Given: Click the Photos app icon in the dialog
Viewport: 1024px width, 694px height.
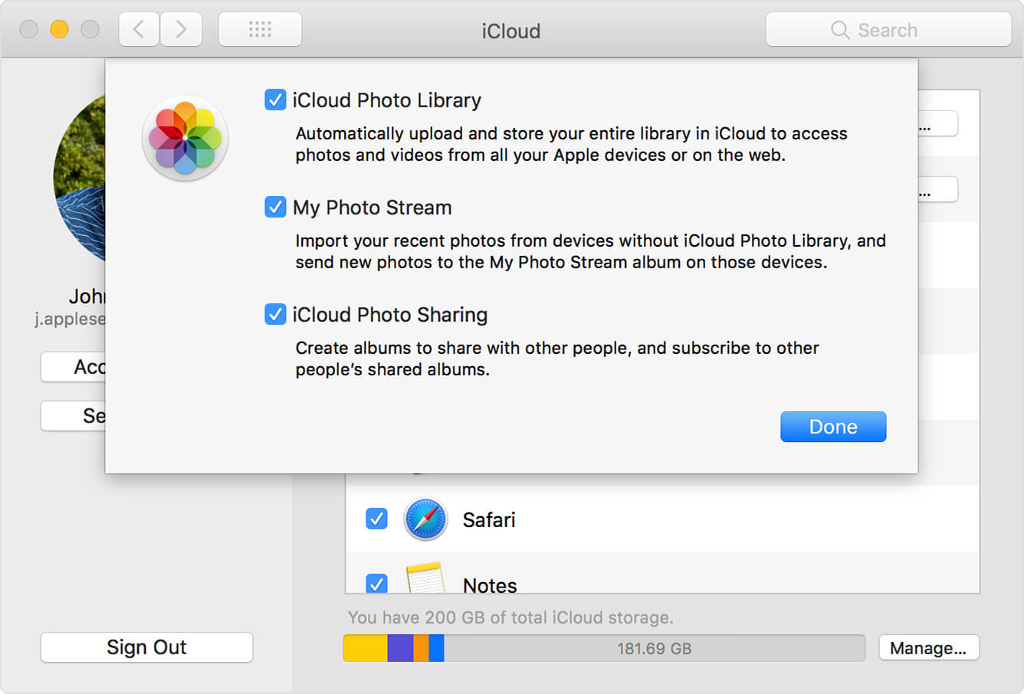Looking at the screenshot, I should pyautogui.click(x=185, y=138).
